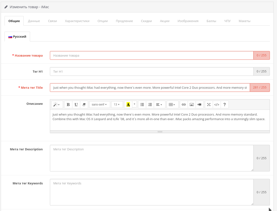Select the Русский language tab
This screenshot has height=211, width=277.
click(x=17, y=37)
